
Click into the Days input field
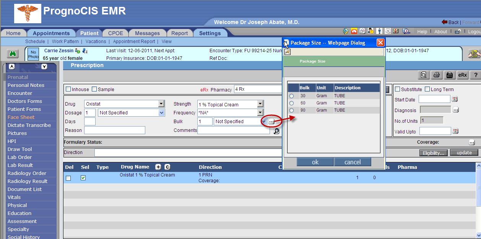point(90,121)
